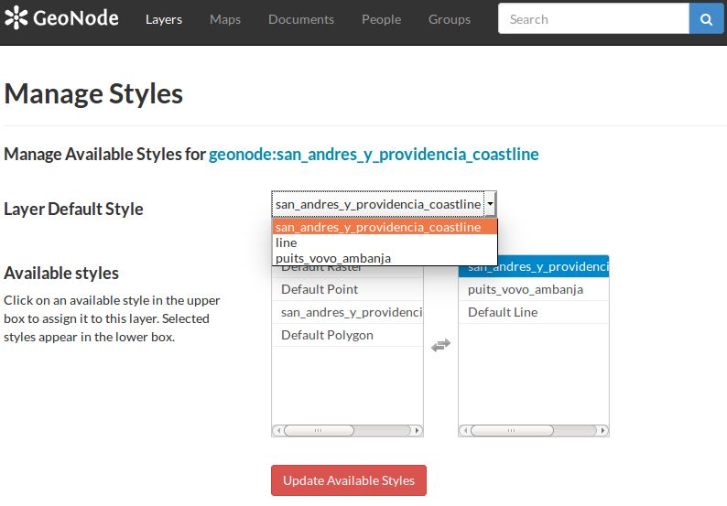The width and height of the screenshot is (727, 506).
Task: Click right list horizontal scrollbar thumb
Action: coord(512,430)
